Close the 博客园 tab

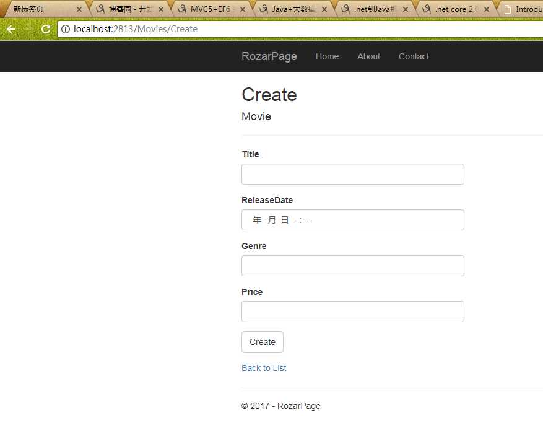[x=161, y=9]
